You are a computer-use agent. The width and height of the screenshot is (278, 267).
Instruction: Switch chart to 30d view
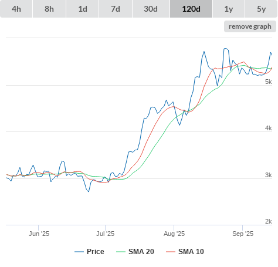tap(151, 9)
